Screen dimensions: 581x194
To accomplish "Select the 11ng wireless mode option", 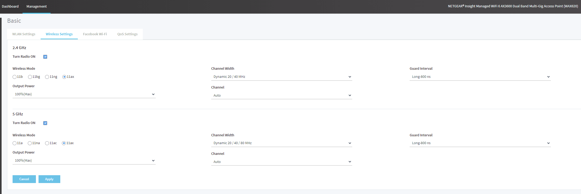I will (47, 77).
